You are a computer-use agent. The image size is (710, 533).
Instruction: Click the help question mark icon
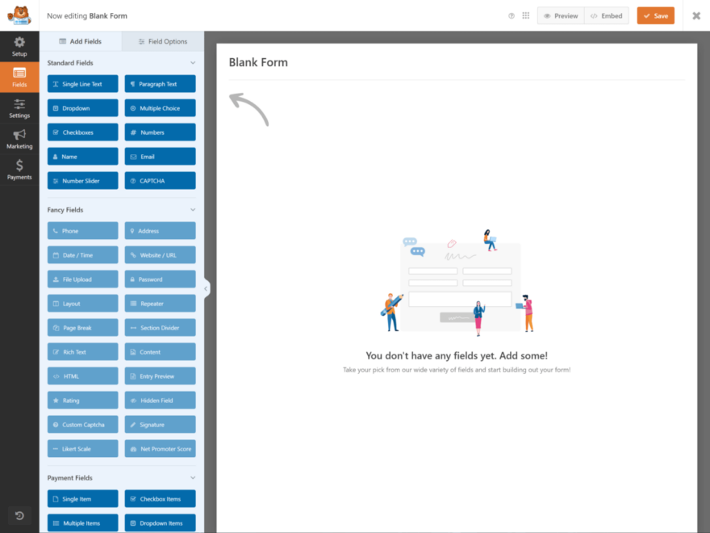tap(512, 16)
